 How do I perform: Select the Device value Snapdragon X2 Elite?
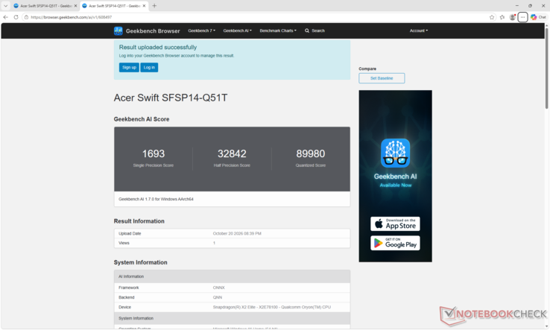tap(272, 307)
